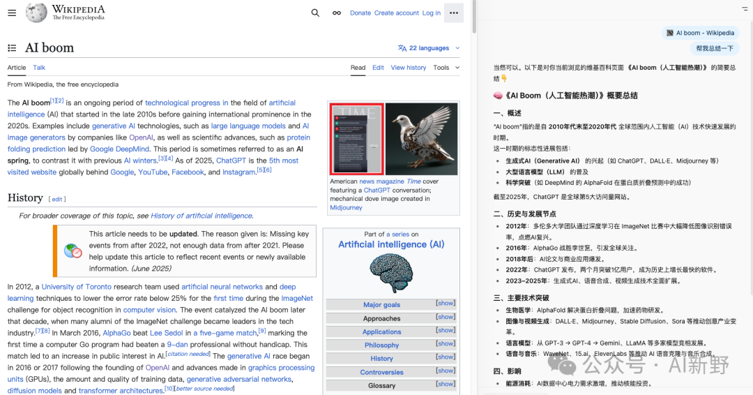Screen dimensions: 753x395
Task: Open the Major goals link
Action: point(381,305)
